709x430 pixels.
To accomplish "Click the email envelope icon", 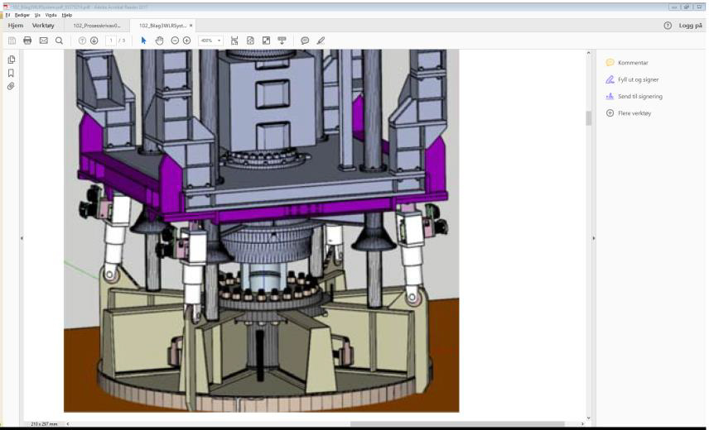I will point(43,41).
